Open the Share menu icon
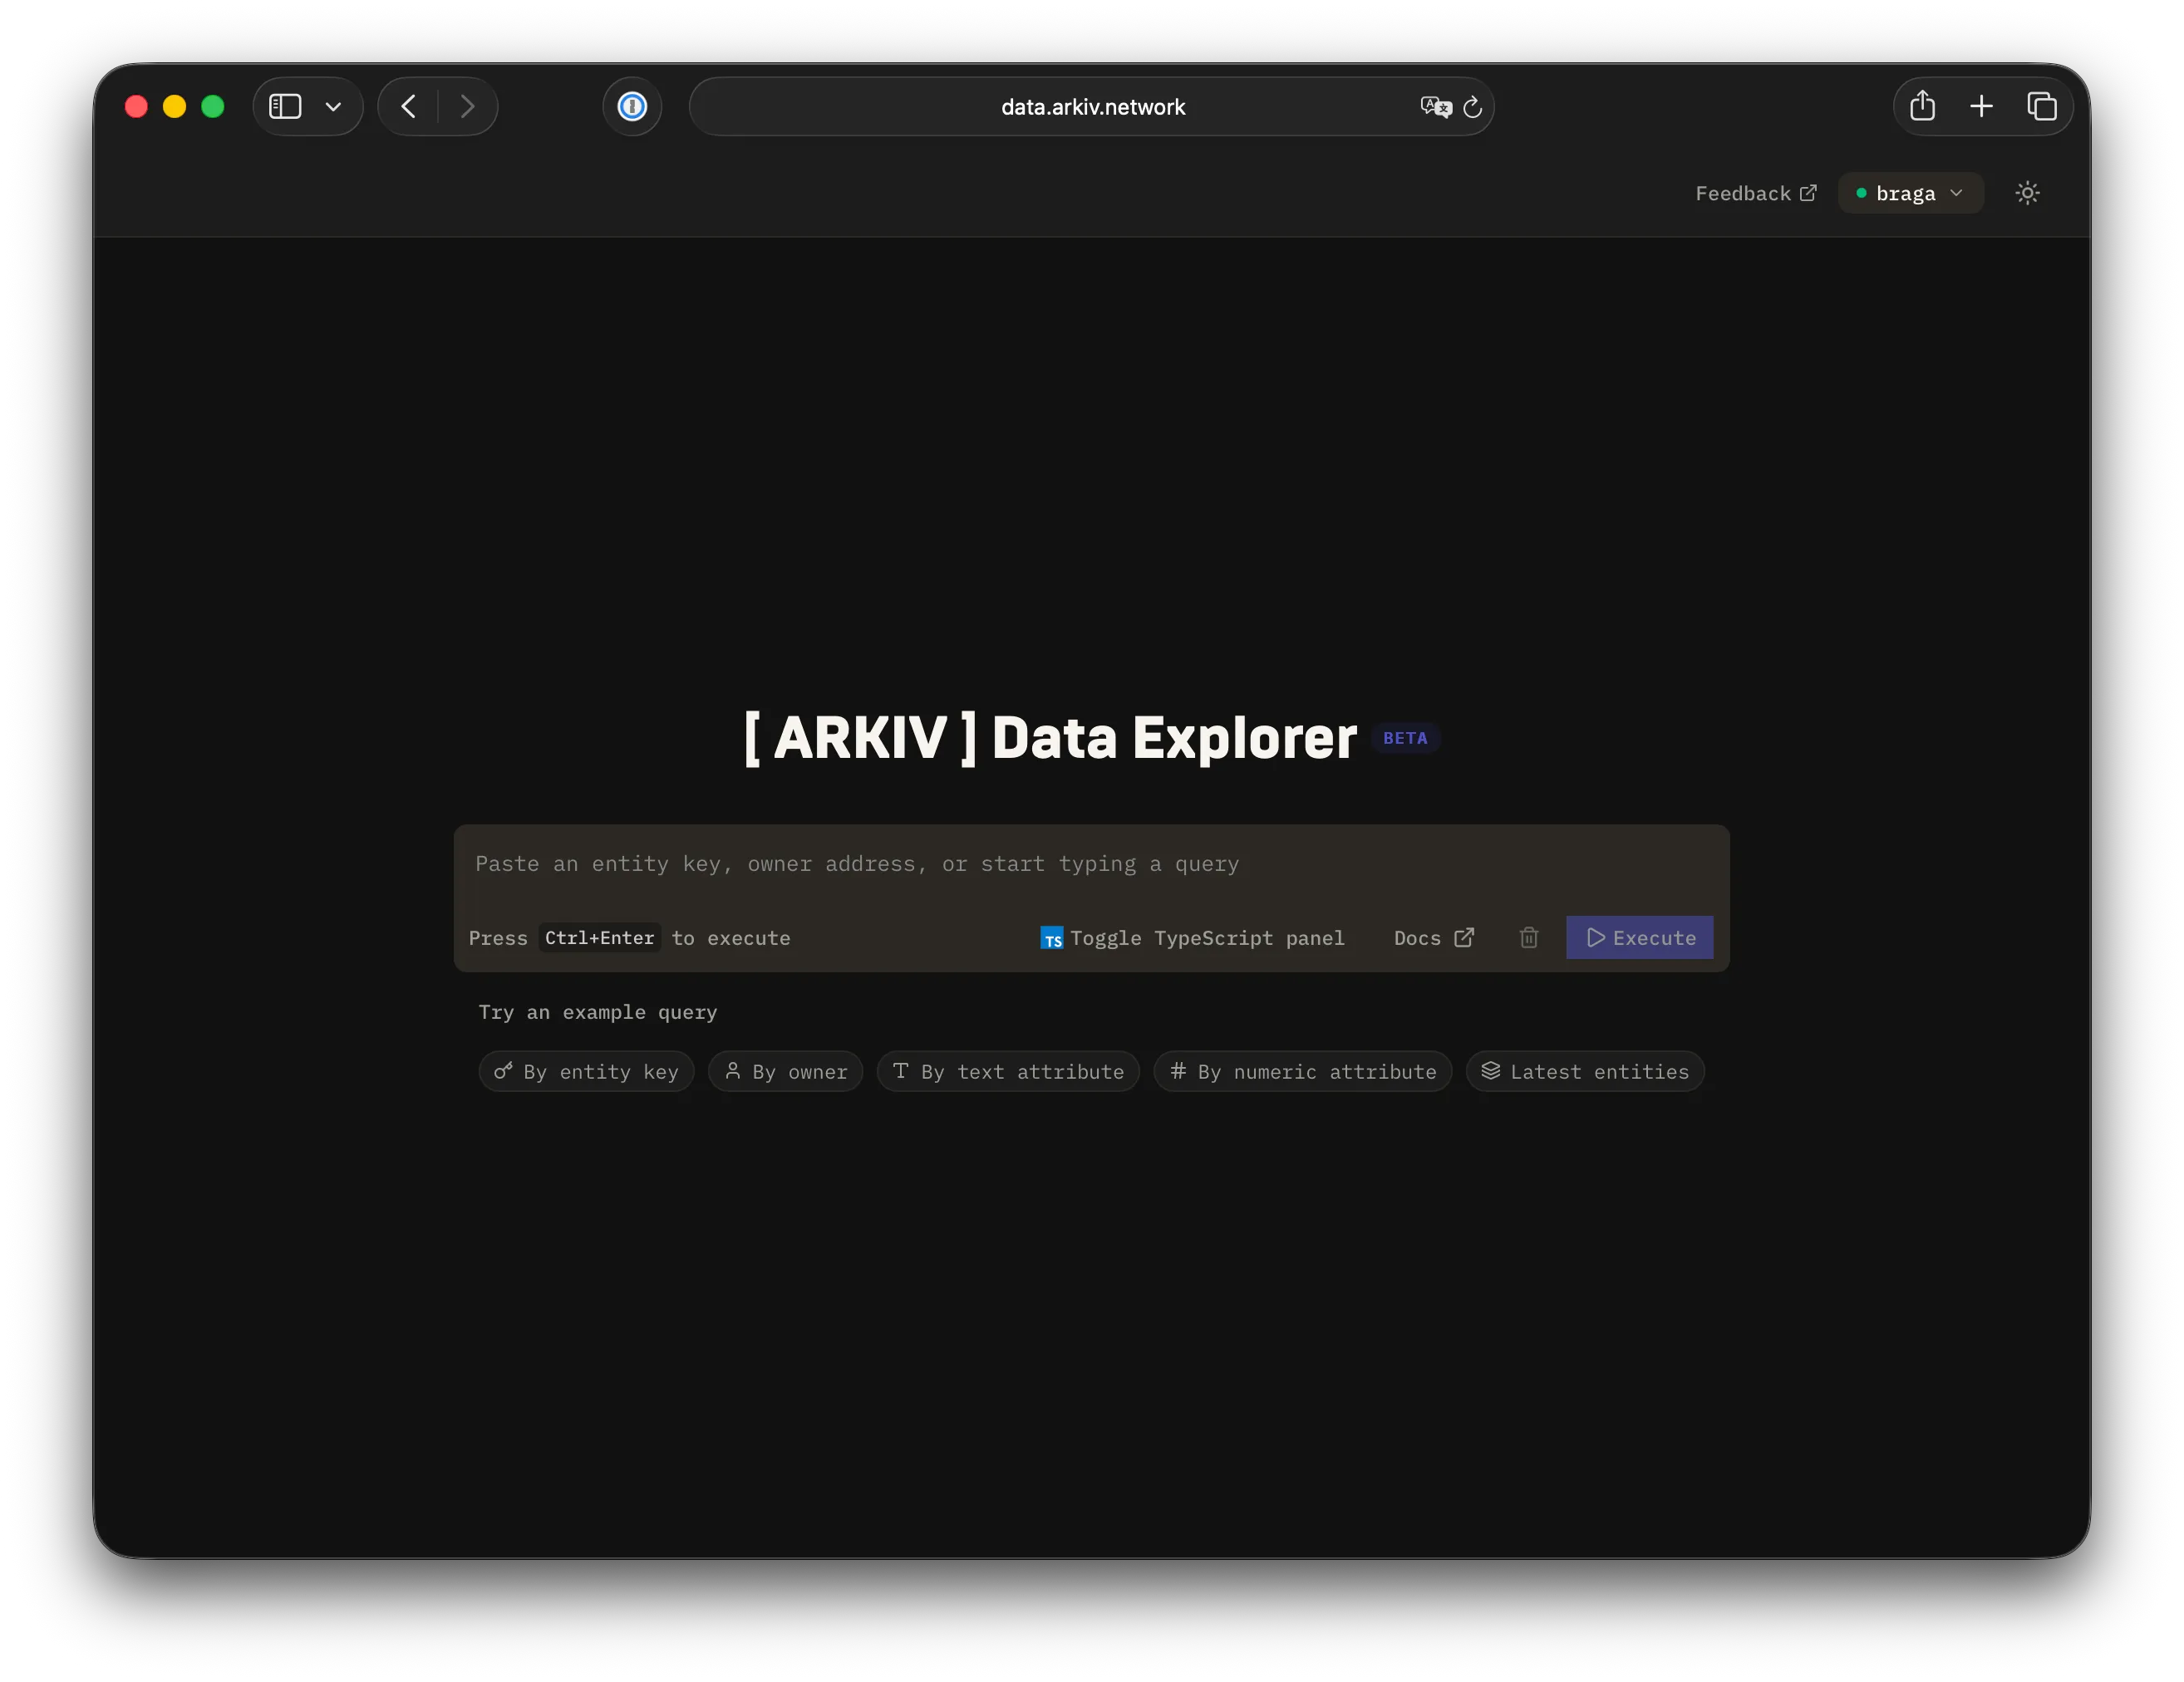Viewport: 2184px width, 1682px height. pos(1922,107)
